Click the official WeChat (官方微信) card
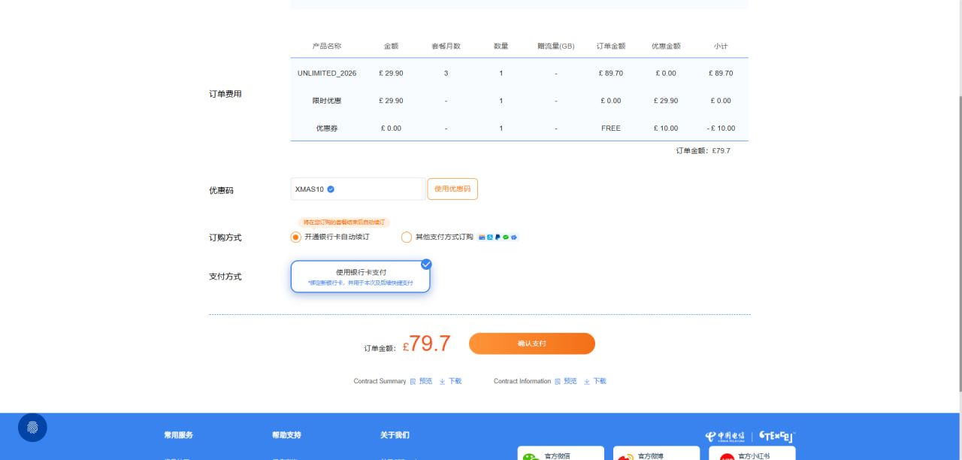Viewport: 962px width, 460px height. click(x=560, y=453)
